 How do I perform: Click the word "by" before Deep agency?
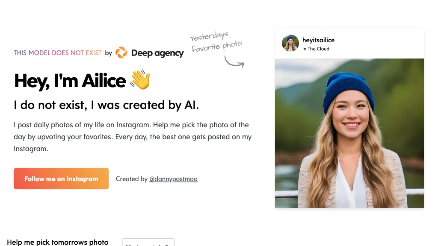tap(109, 53)
